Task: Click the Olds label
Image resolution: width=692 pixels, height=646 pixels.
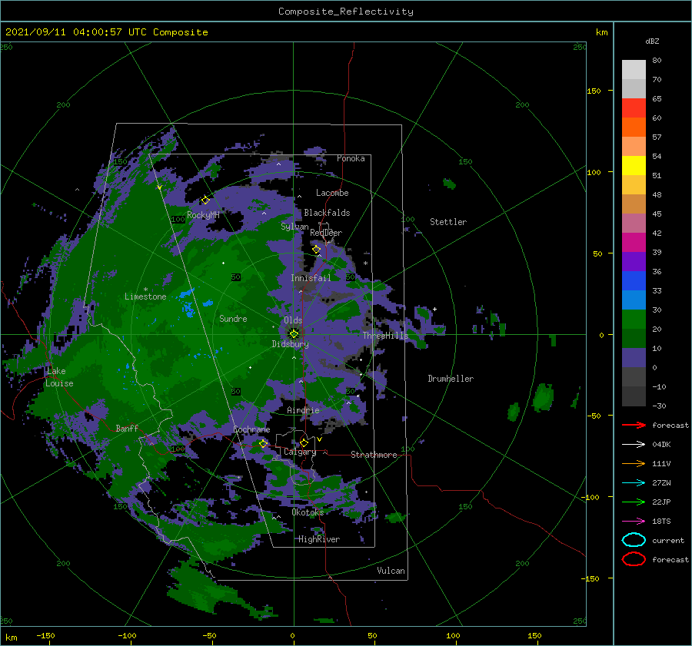Action: tap(293, 320)
